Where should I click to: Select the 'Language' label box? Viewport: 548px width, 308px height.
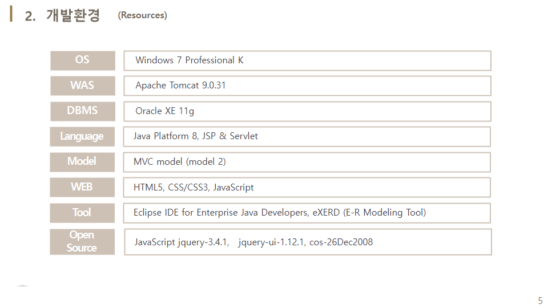[x=82, y=136]
